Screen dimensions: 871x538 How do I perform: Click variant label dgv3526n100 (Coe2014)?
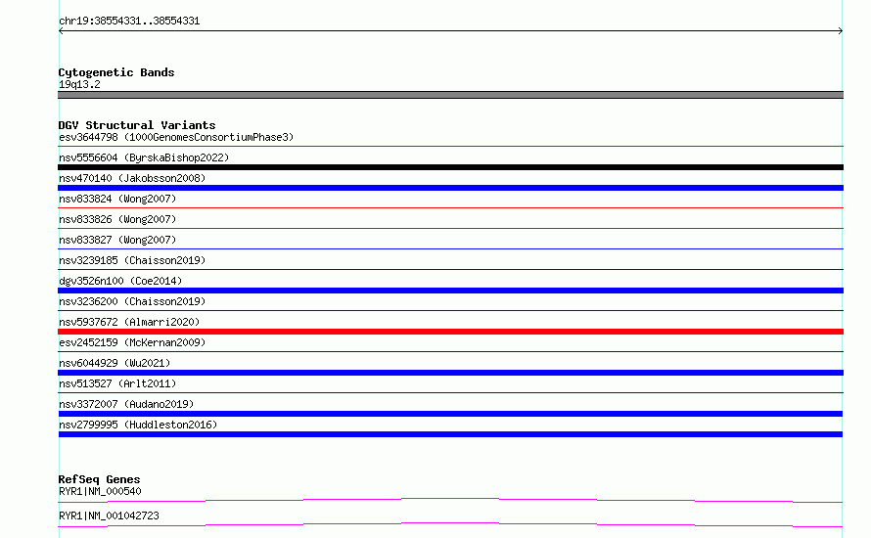coord(120,281)
